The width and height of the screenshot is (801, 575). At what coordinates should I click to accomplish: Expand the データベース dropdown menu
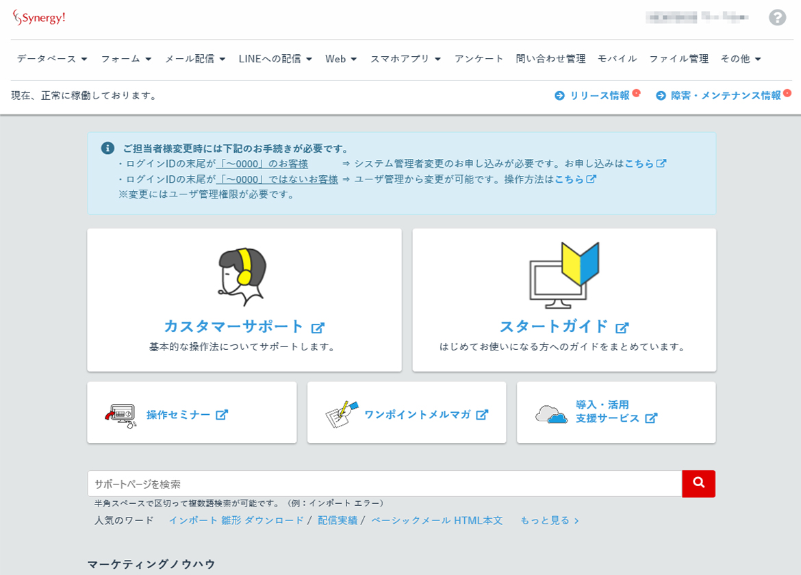52,59
